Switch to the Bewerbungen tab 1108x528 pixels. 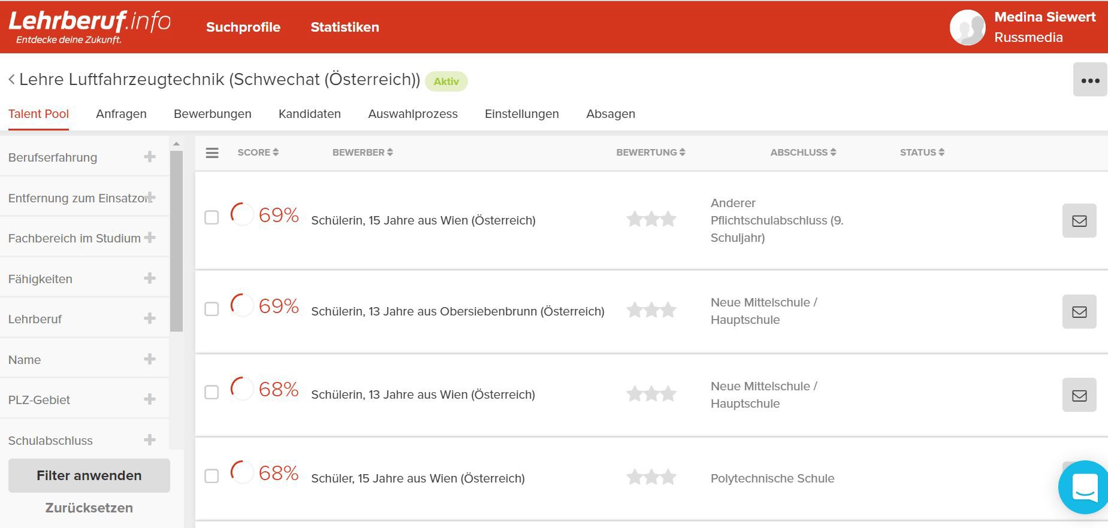tap(212, 114)
